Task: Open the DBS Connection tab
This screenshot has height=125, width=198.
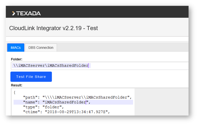Action: (x=41, y=48)
